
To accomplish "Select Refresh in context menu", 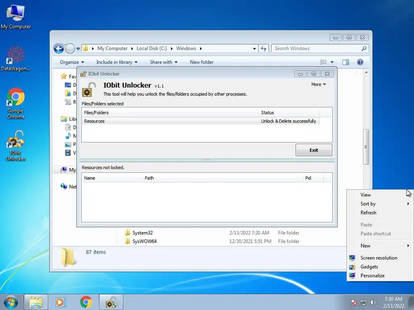I will (380, 212).
